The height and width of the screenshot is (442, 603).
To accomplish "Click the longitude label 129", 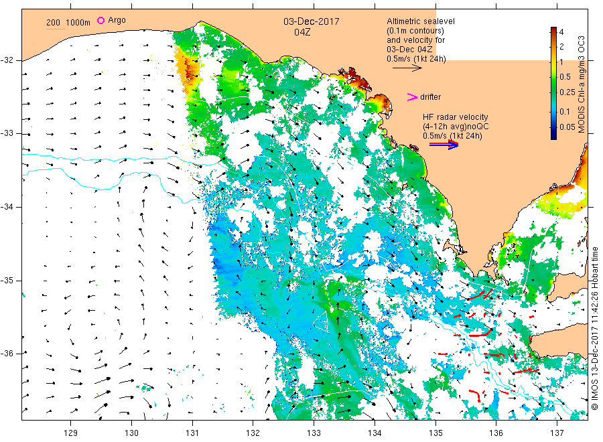I will pyautogui.click(x=71, y=433).
